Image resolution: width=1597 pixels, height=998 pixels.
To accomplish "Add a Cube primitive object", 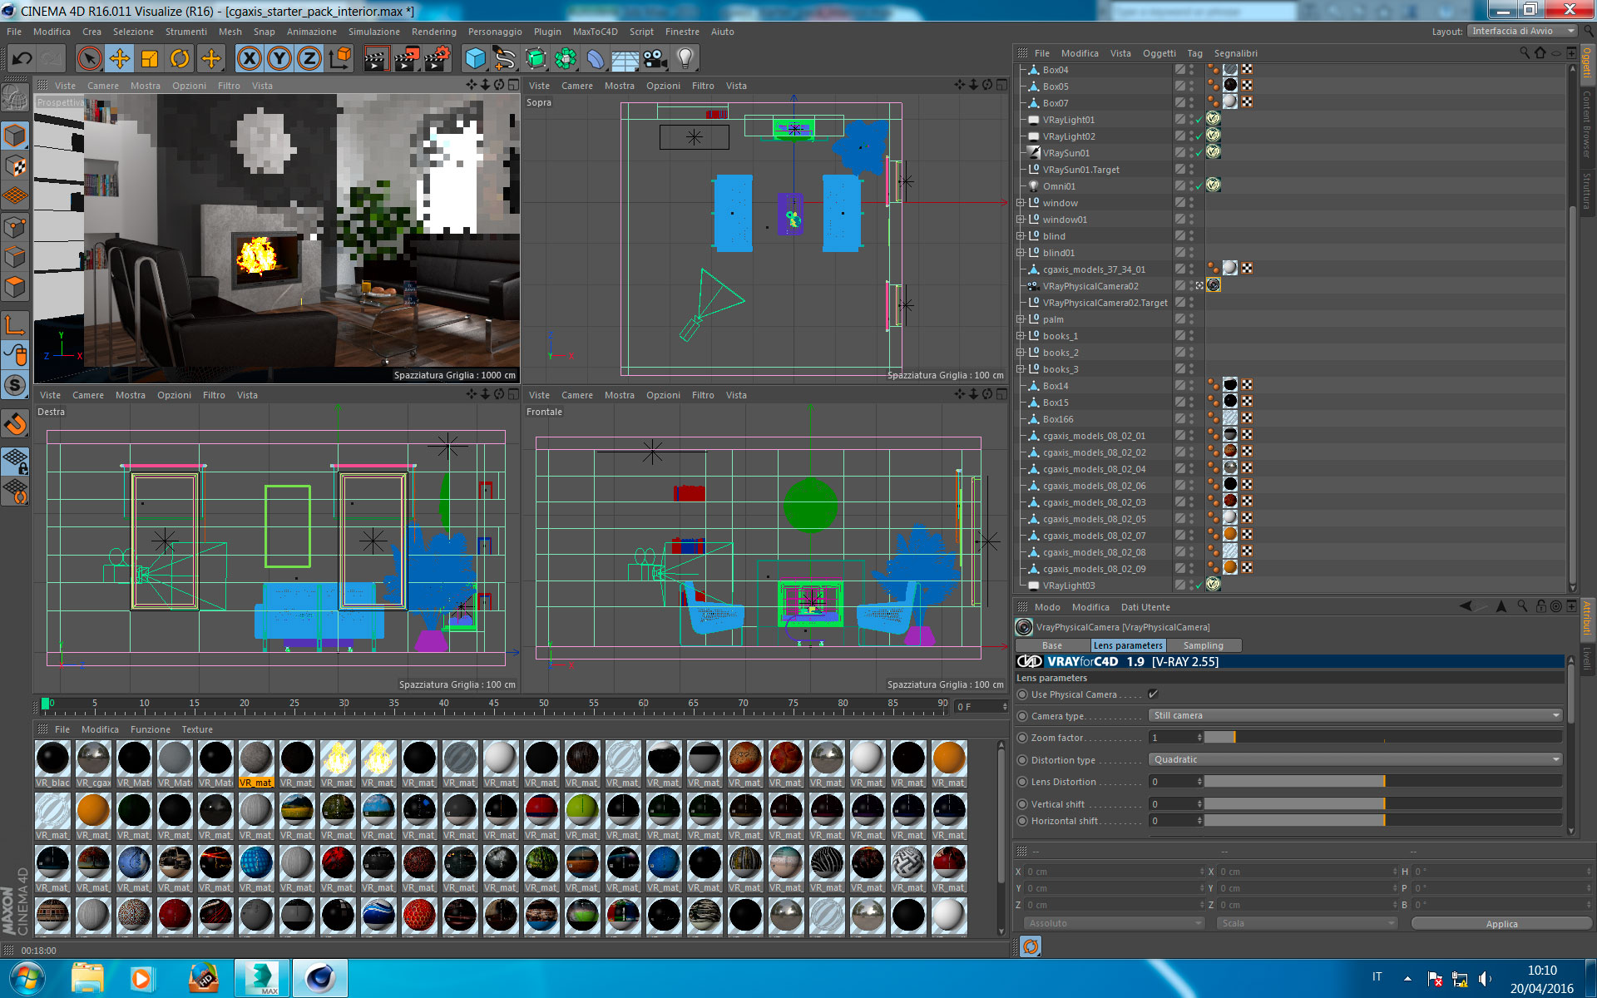I will pos(475,58).
